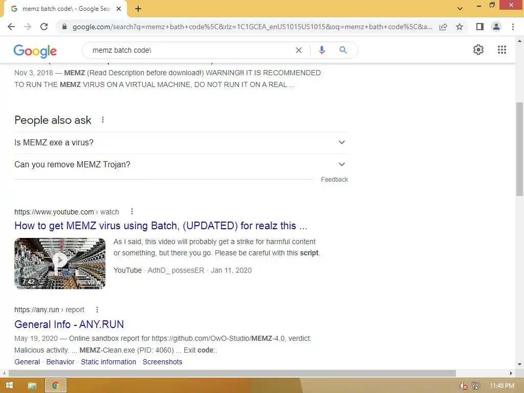Open Google quick settings gear
The width and height of the screenshot is (524, 393).
pyautogui.click(x=478, y=50)
